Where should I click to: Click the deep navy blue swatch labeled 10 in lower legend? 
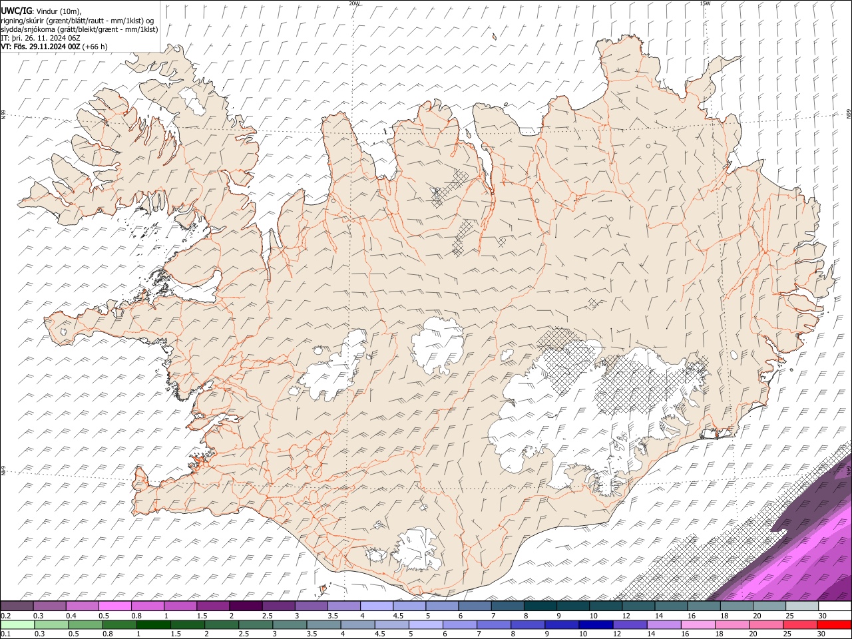[x=596, y=624]
